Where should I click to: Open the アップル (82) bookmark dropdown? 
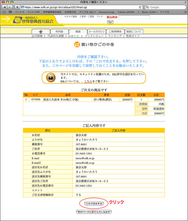tap(87, 12)
